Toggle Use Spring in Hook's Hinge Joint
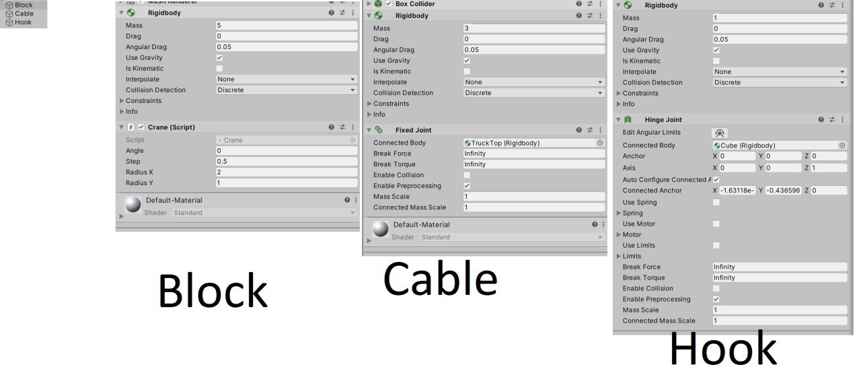Image resolution: width=861 pixels, height=371 pixels. click(x=716, y=202)
